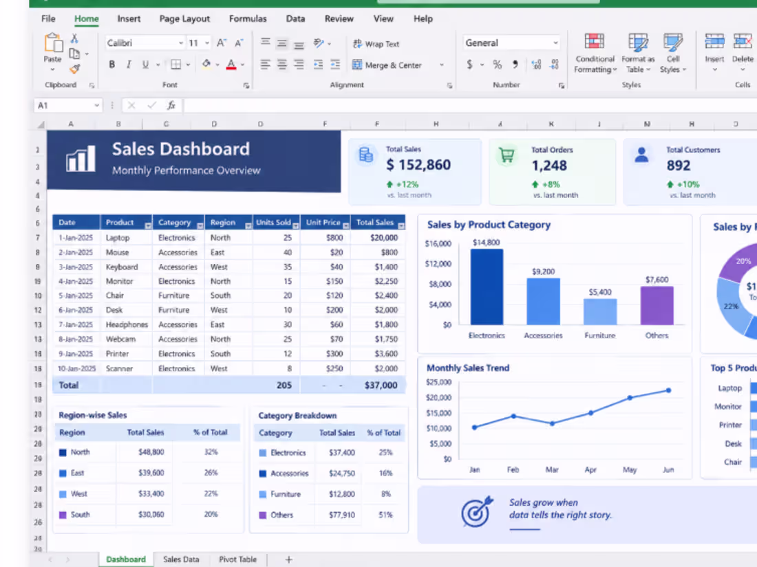Open Font settings dialog launcher
This screenshot has width=757, height=567.
[x=246, y=85]
